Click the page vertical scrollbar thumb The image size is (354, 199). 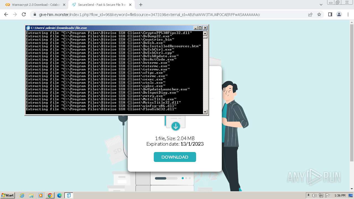coord(352,93)
